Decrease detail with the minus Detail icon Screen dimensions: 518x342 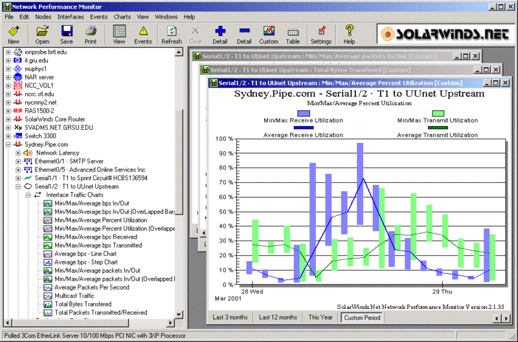point(244,34)
